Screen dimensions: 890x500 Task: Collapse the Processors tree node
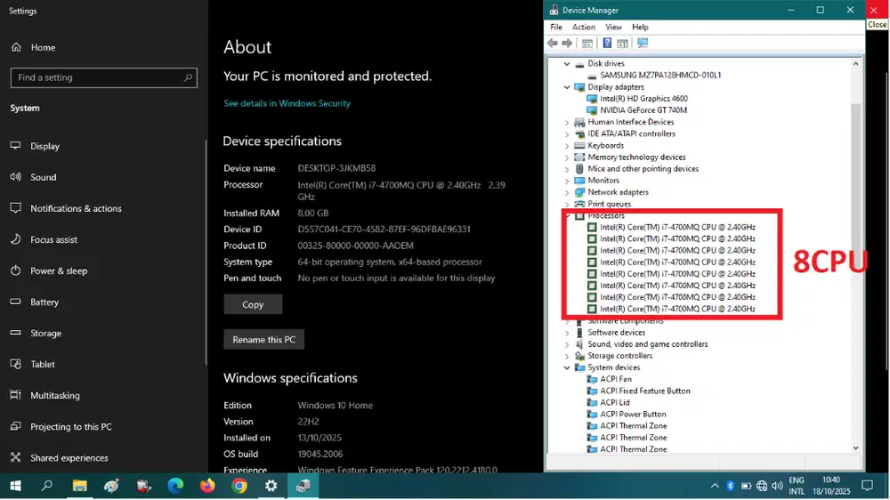(x=567, y=216)
